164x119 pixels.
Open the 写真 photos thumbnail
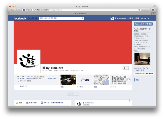coord(68,80)
